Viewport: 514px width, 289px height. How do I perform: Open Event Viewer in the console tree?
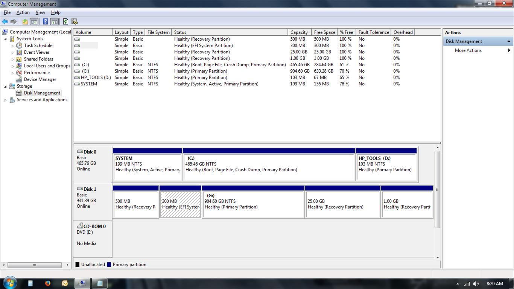(x=36, y=52)
